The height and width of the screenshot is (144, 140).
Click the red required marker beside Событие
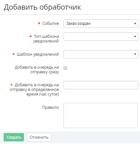point(39,23)
